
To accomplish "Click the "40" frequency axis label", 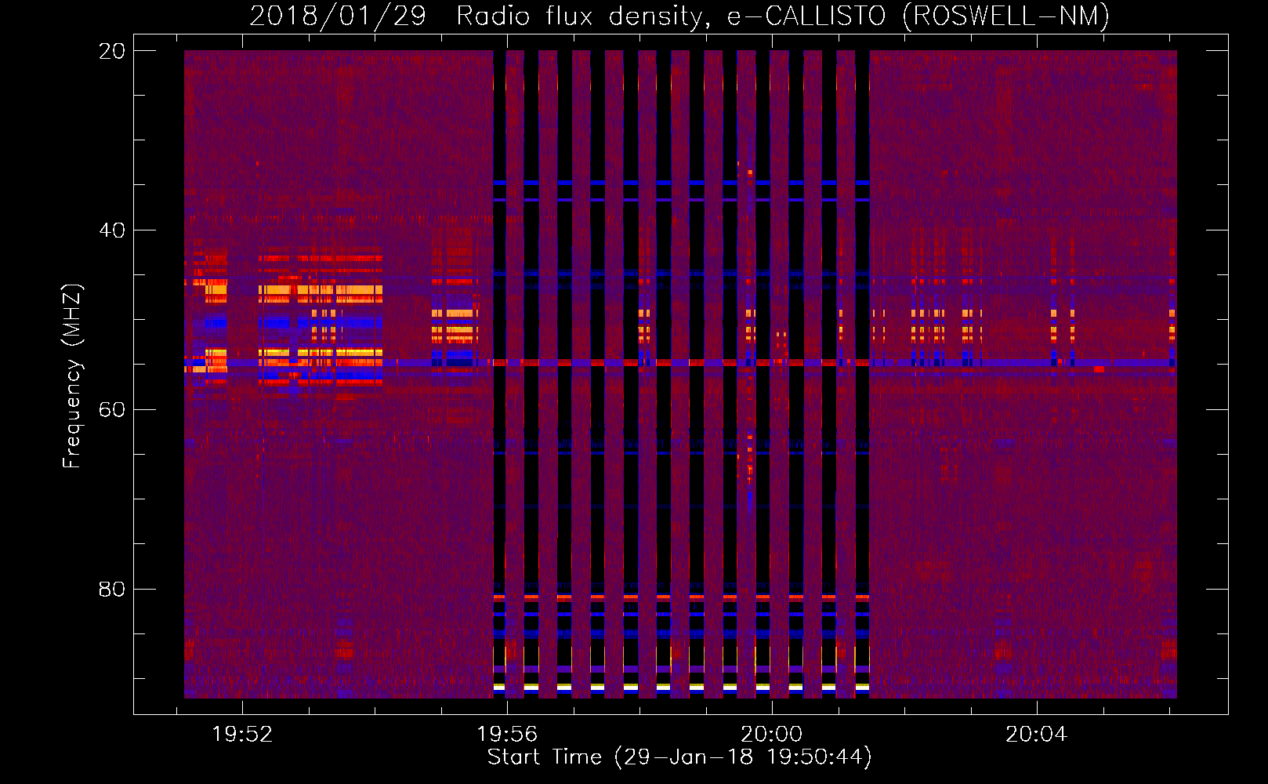I will tap(112, 230).
